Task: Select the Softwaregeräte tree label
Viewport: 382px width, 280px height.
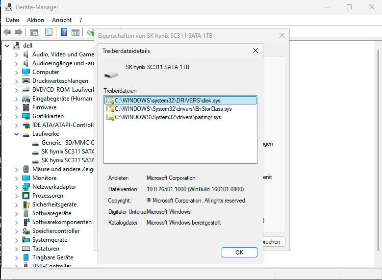Action: pyautogui.click(x=51, y=213)
